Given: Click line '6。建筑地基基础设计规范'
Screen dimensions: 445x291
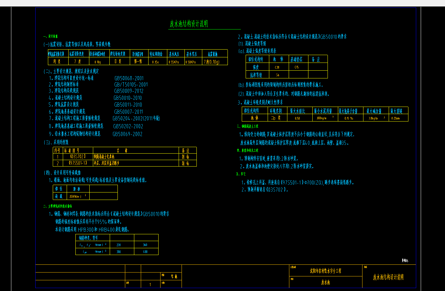Looking at the screenshot, I should pyautogui.click(x=67, y=111).
